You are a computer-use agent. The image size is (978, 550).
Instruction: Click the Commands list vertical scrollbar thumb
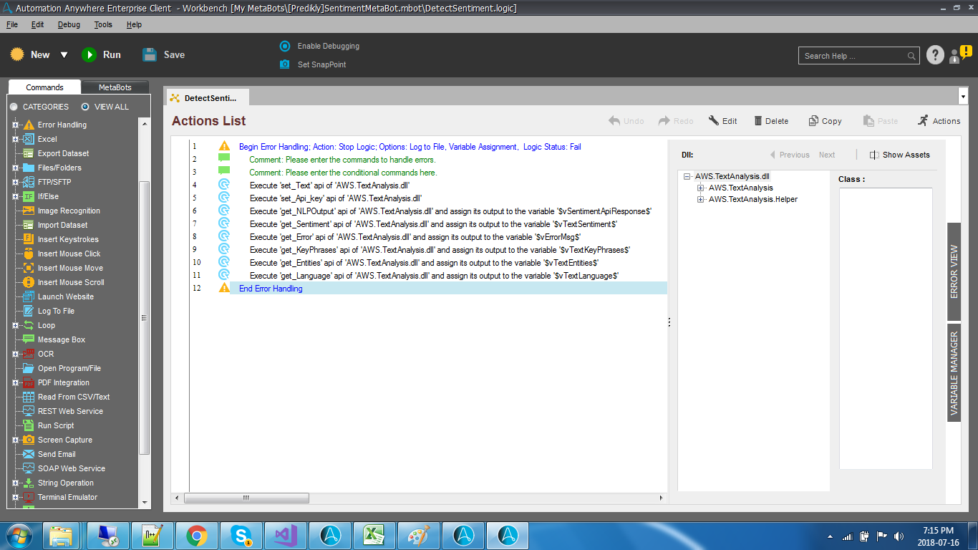145,318
